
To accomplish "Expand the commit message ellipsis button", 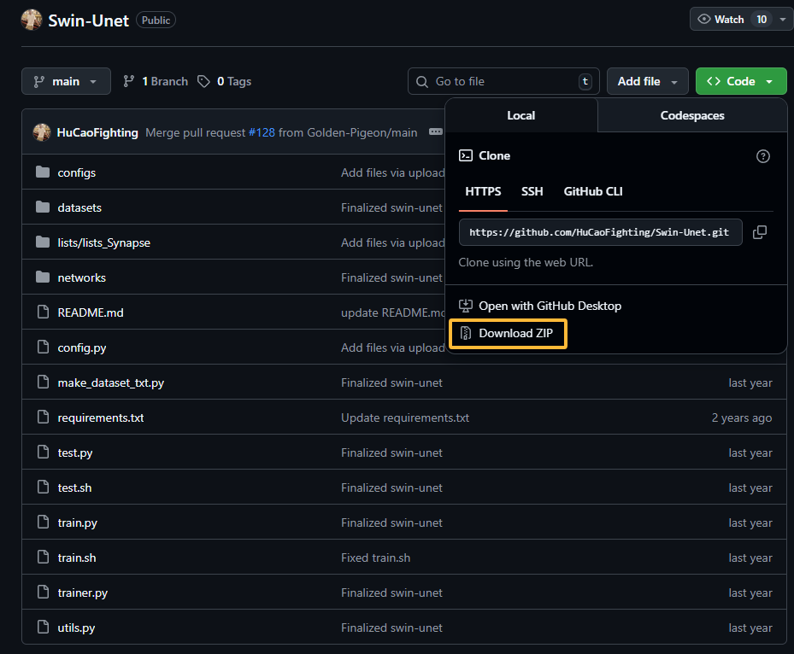I will (x=436, y=131).
